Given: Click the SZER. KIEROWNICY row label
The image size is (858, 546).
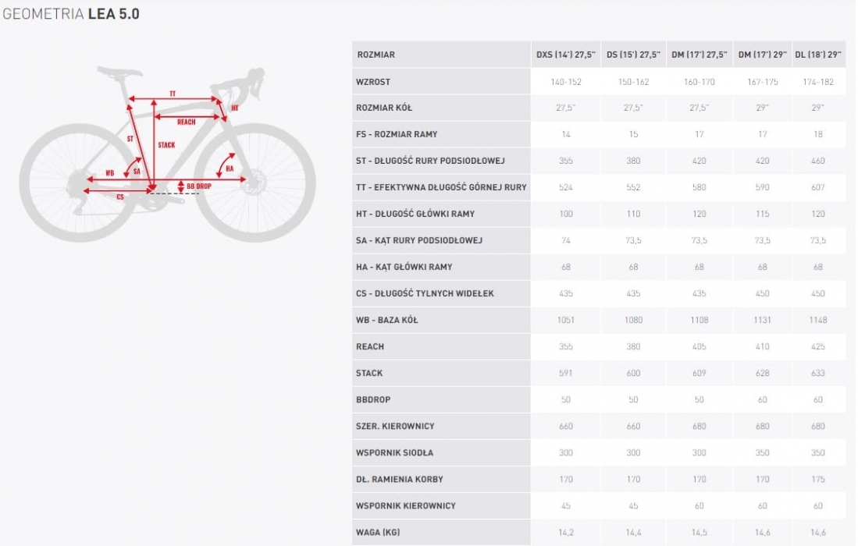Looking at the screenshot, I should 395,426.
